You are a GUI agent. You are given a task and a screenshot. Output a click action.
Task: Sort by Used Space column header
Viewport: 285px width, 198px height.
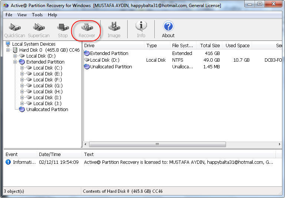tap(237, 45)
